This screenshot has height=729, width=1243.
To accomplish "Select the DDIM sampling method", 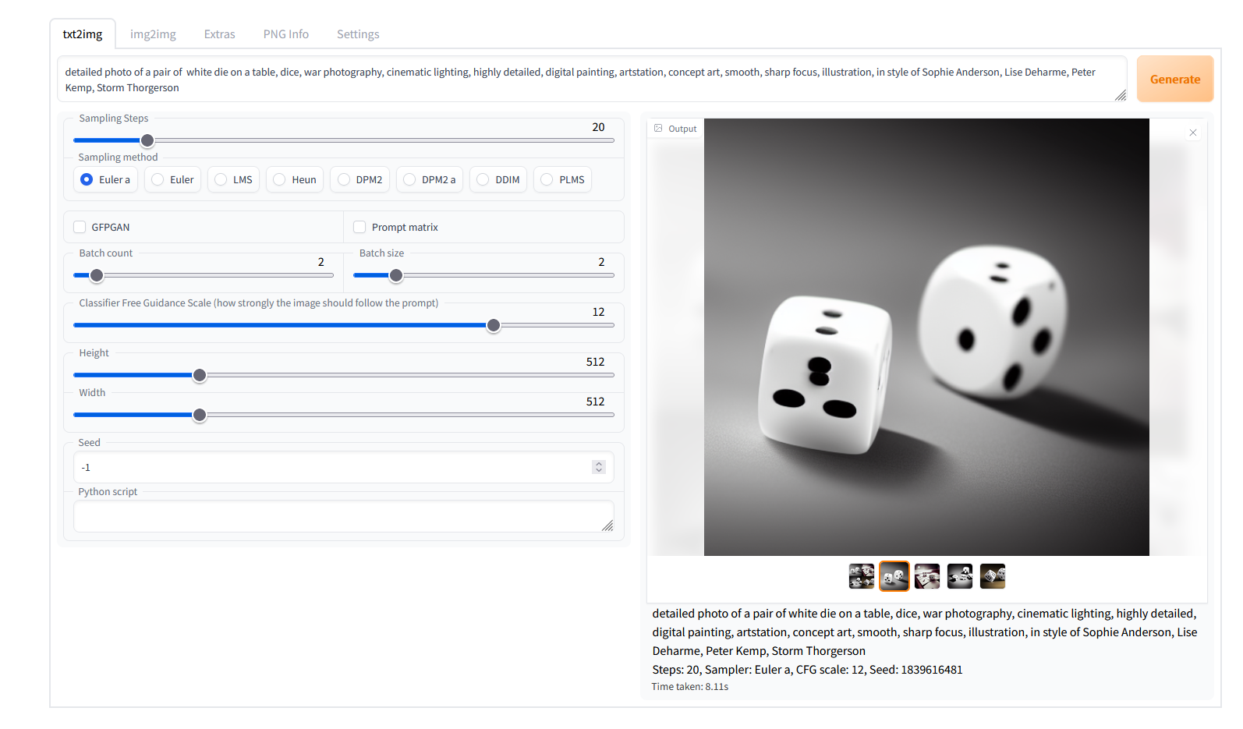I will coord(483,179).
